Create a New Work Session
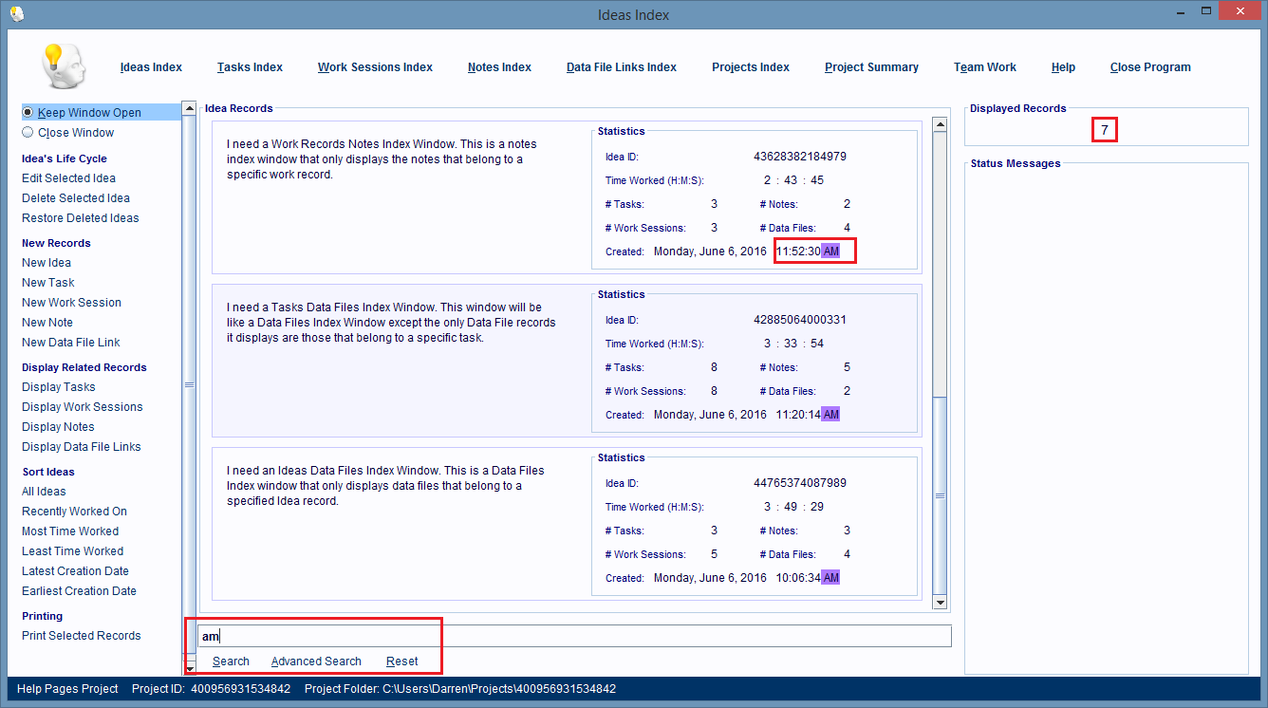Screen dimensions: 1268x708 [x=71, y=303]
